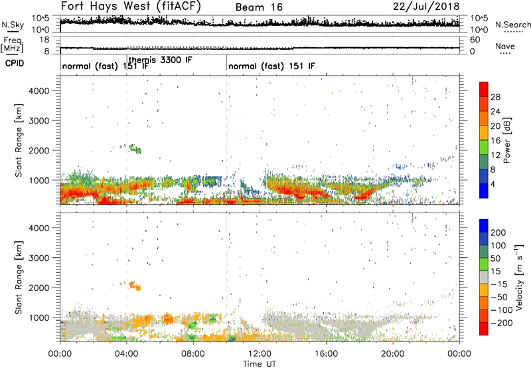531x368 pixels.
Task: Click the '28' tick on Power colorbar
Action: [495, 97]
